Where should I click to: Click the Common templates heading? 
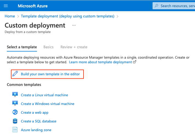[x=24, y=85]
